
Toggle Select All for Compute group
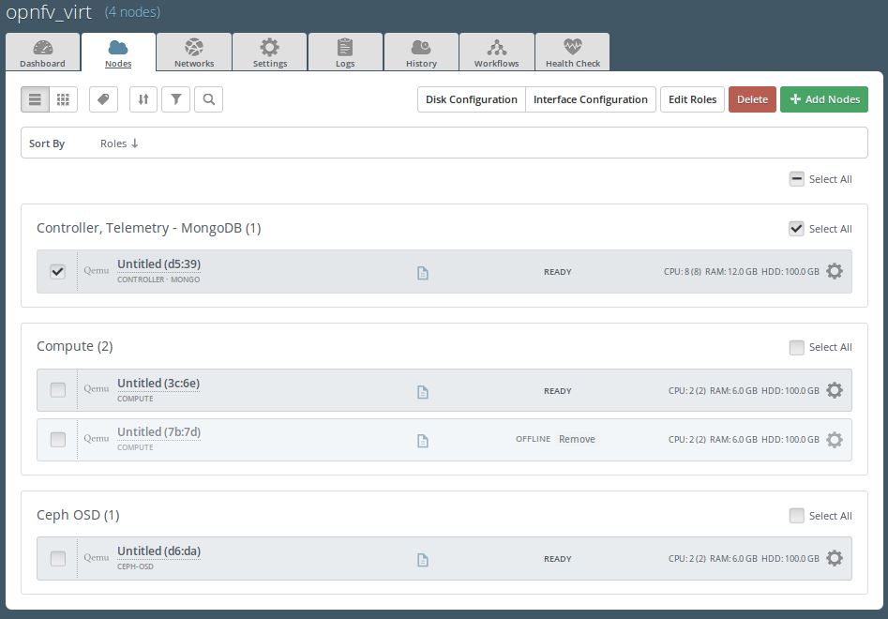pyautogui.click(x=796, y=347)
